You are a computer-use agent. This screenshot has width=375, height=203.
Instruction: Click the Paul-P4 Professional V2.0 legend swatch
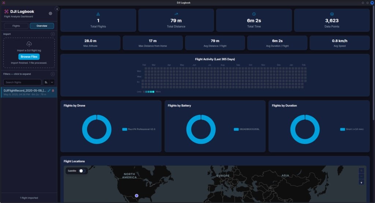(x=125, y=129)
